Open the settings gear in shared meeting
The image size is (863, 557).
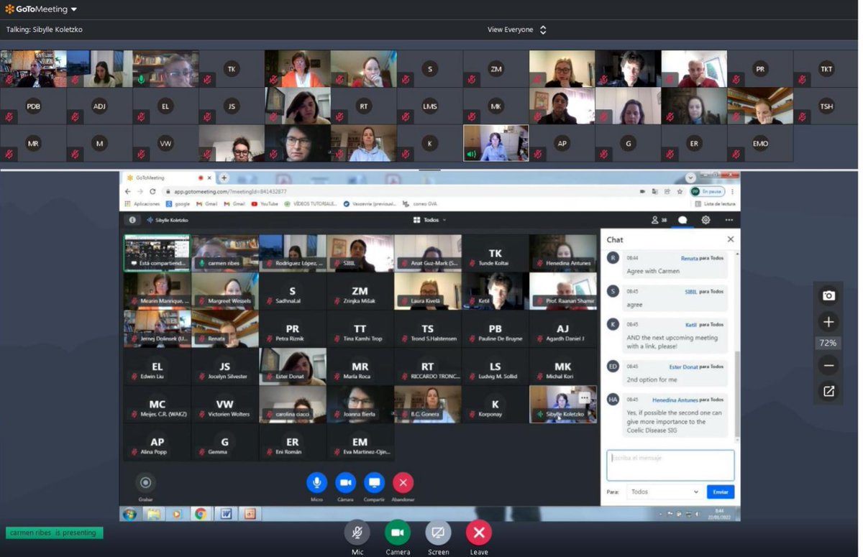click(706, 220)
